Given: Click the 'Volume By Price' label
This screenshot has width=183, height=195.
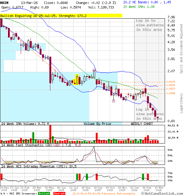Looking at the screenshot, I should coord(97,124).
